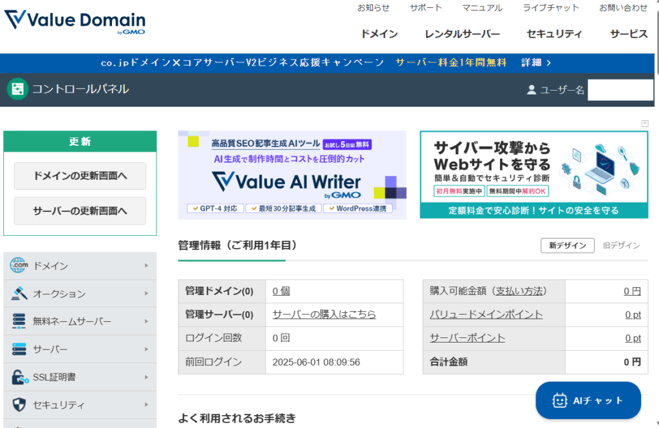Expand the ドメイン sidebar menu arrow
This screenshot has width=659, height=428.
point(146,265)
